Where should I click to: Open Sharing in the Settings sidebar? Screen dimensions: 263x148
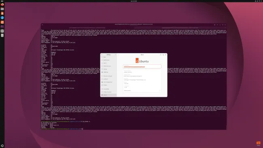pos(108,69)
